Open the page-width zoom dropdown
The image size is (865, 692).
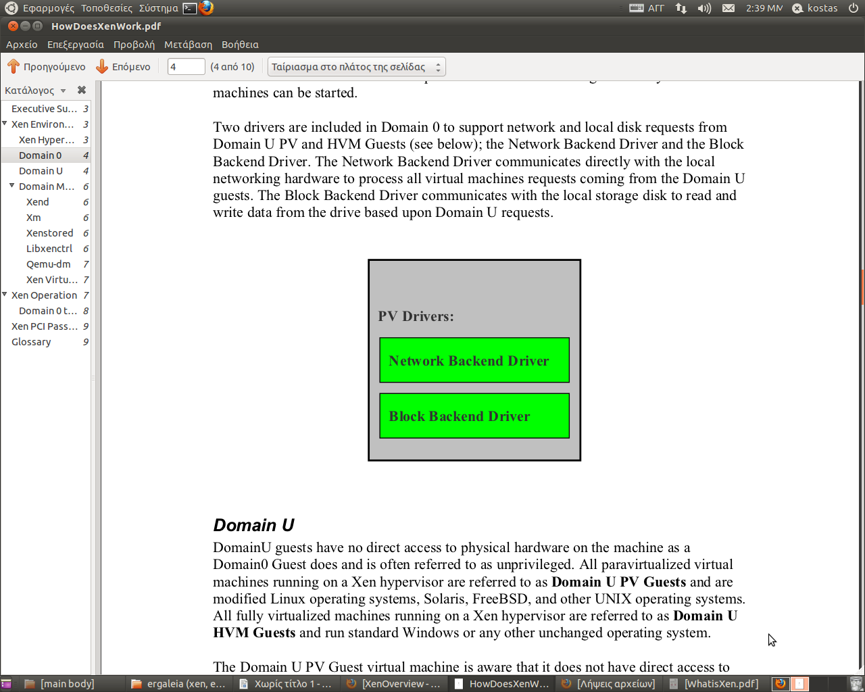pos(357,67)
